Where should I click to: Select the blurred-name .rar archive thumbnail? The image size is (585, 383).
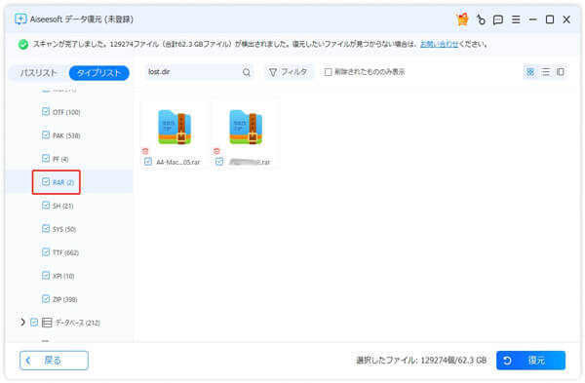[x=246, y=127]
